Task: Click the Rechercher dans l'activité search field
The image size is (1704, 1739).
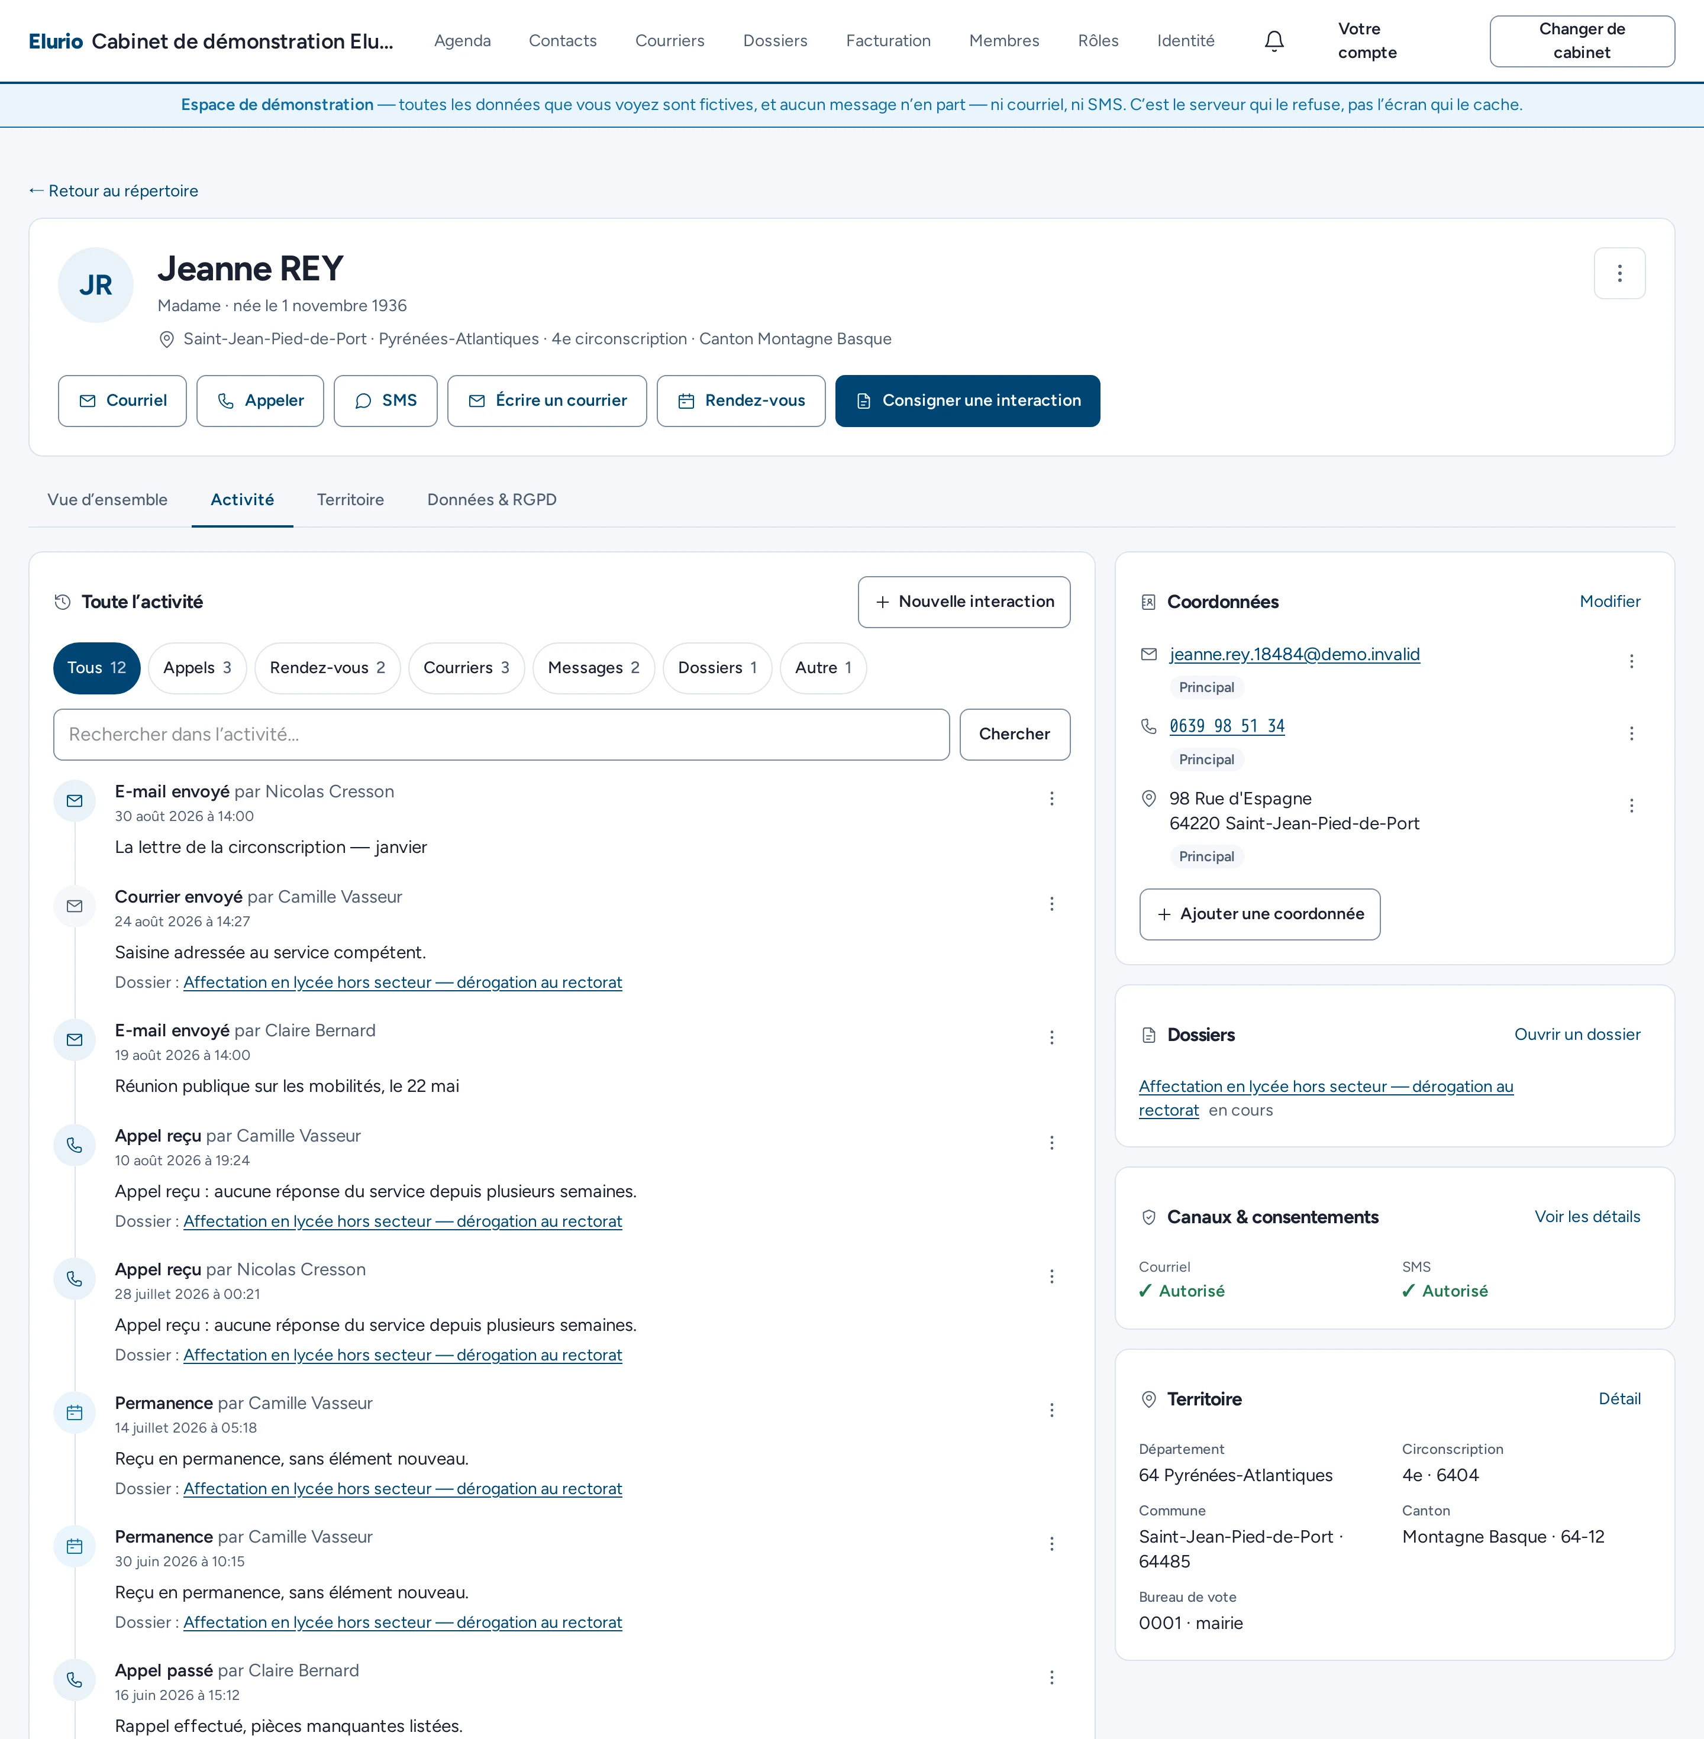Action: coord(501,735)
